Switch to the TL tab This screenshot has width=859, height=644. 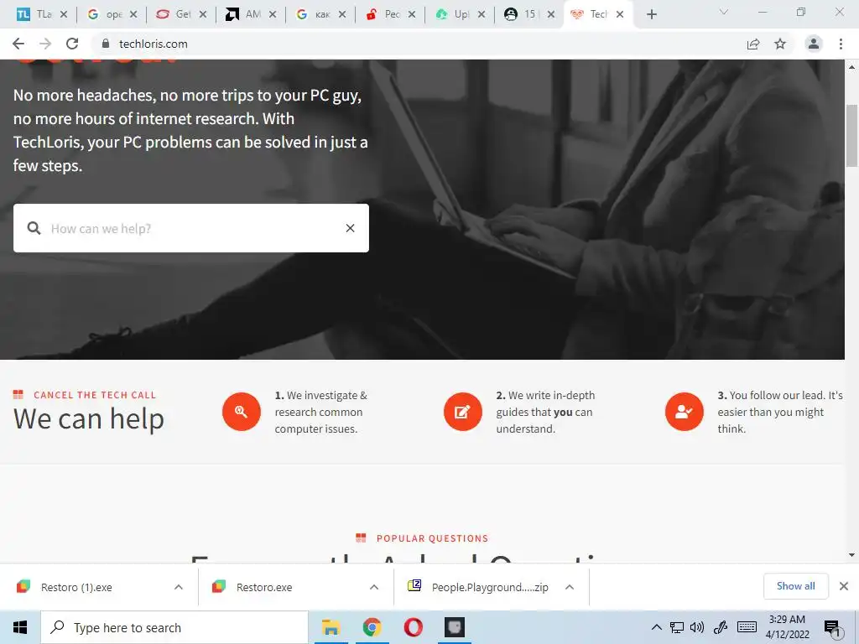pyautogui.click(x=37, y=14)
